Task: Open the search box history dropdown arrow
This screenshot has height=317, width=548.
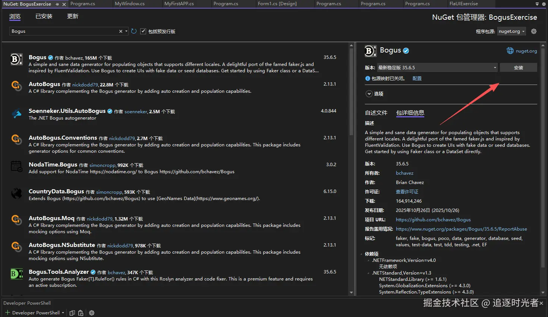Action: [126, 31]
